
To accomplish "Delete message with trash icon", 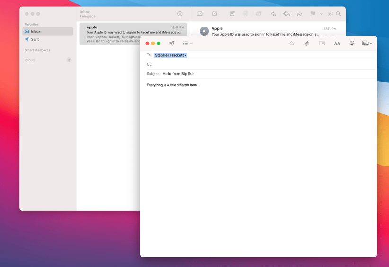I will coord(245,14).
